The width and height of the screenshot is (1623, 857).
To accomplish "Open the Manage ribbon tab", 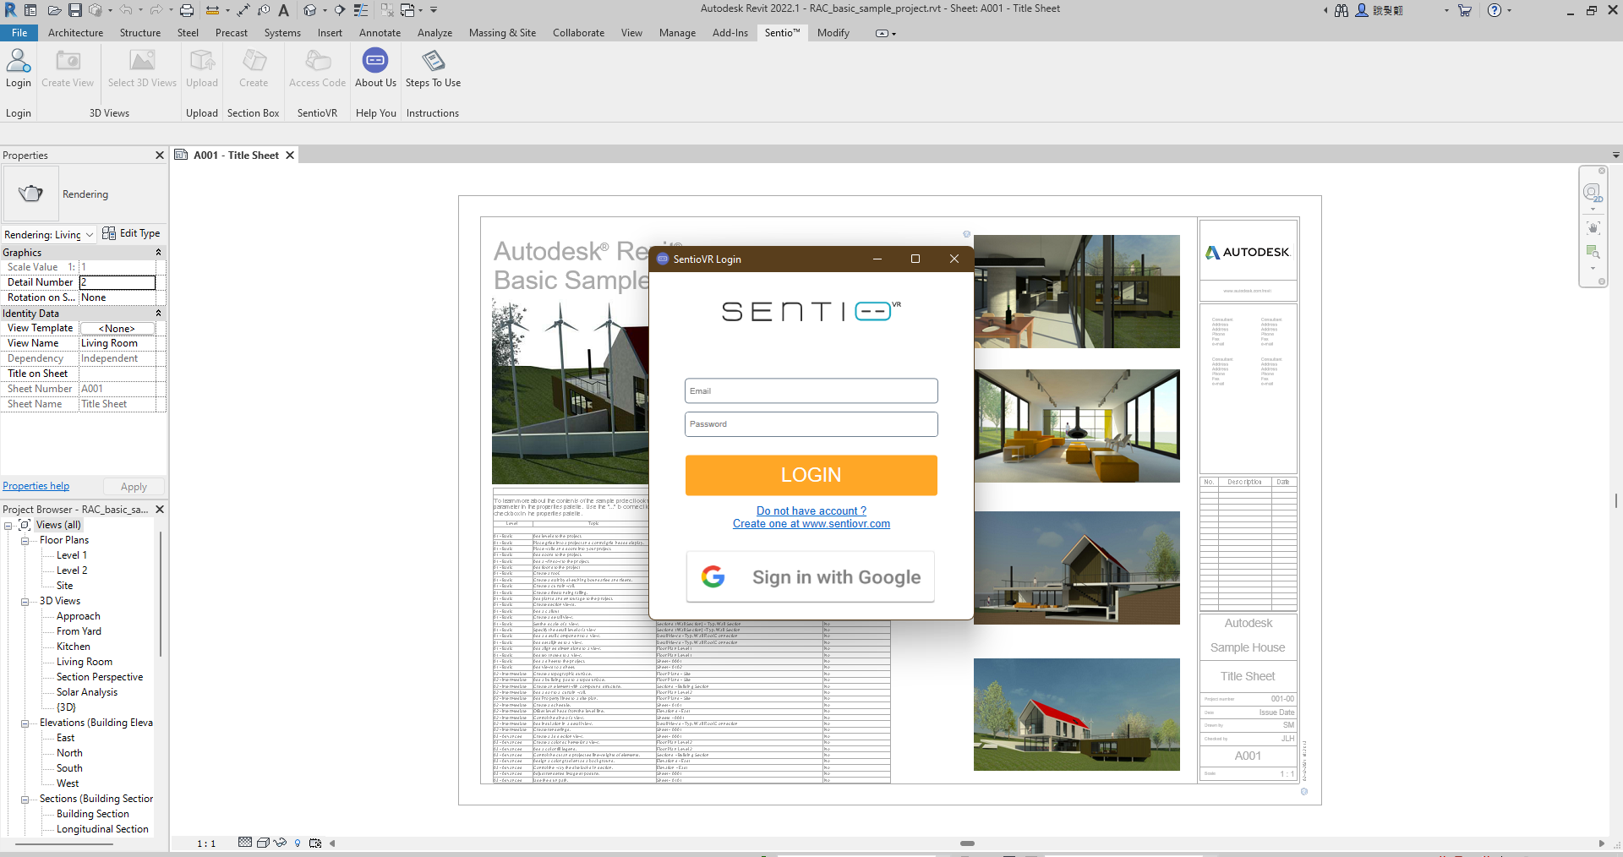I will [x=676, y=33].
